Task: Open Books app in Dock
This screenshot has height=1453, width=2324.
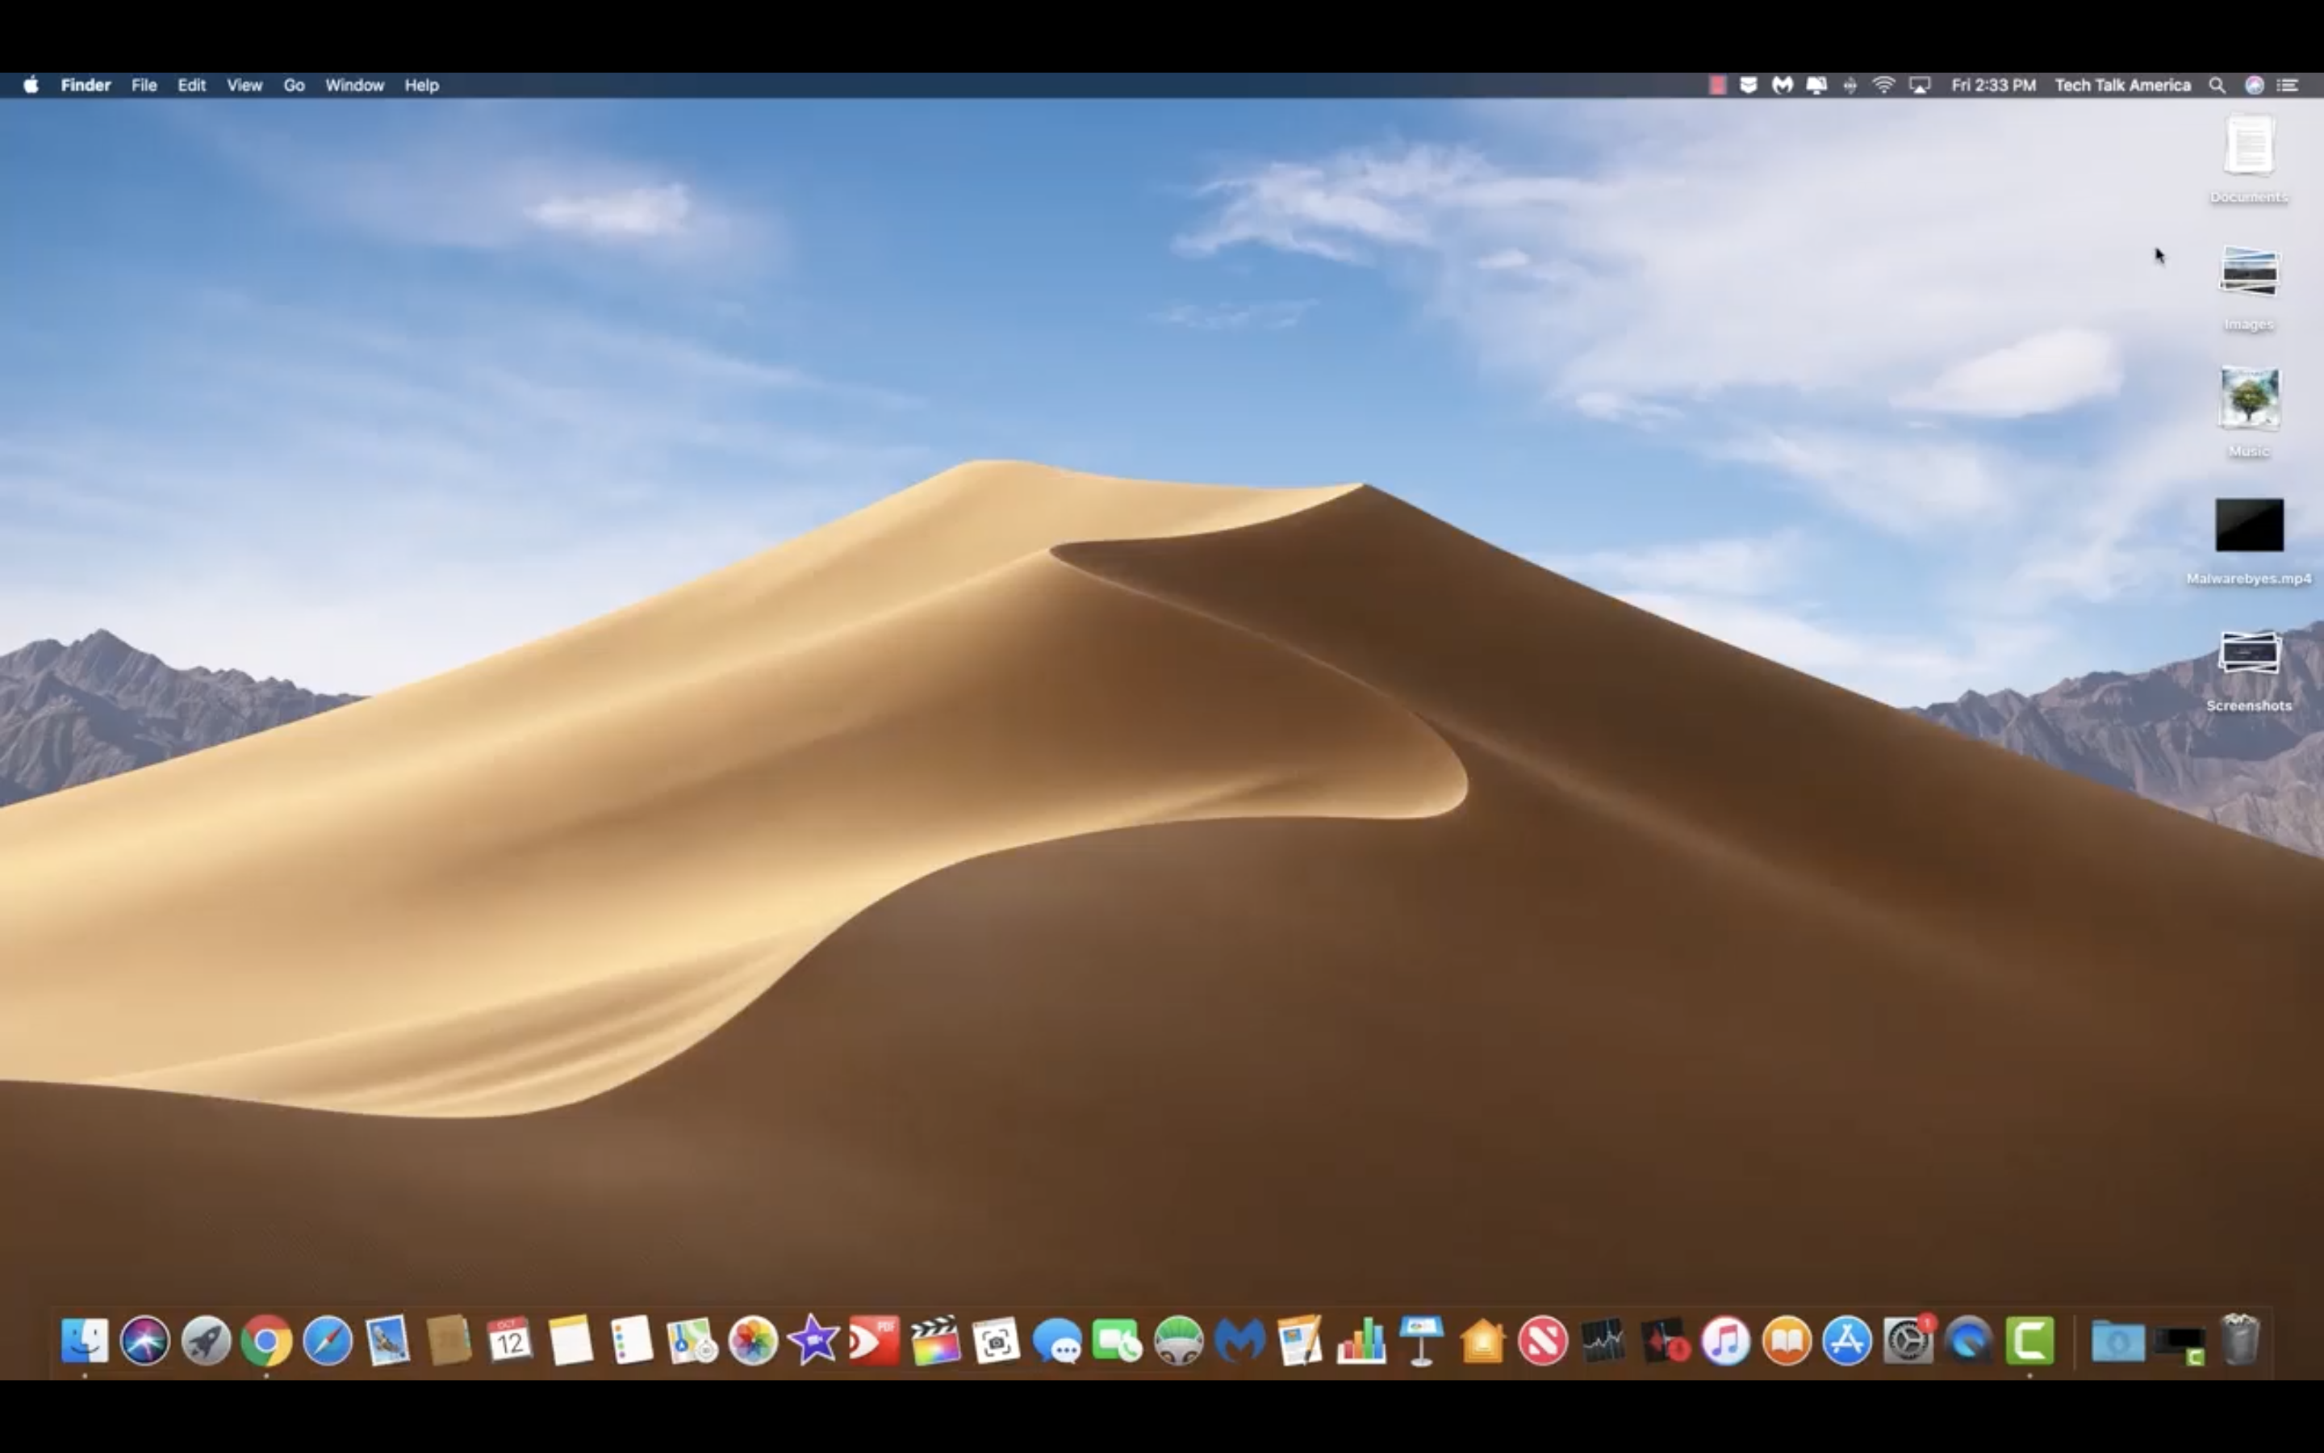Action: (1787, 1341)
